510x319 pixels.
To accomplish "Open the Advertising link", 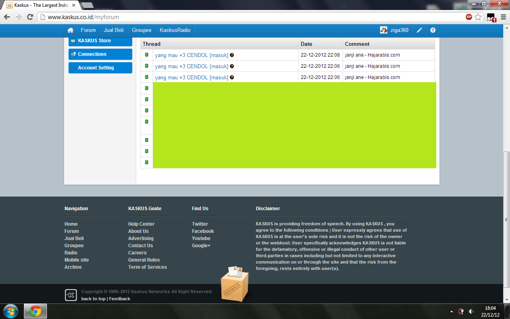I will (141, 238).
